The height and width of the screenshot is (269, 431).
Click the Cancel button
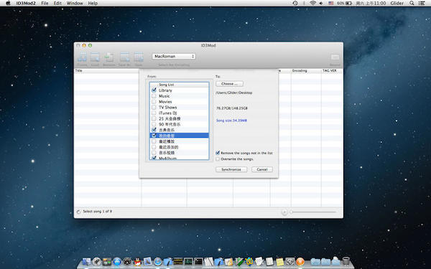click(262, 169)
